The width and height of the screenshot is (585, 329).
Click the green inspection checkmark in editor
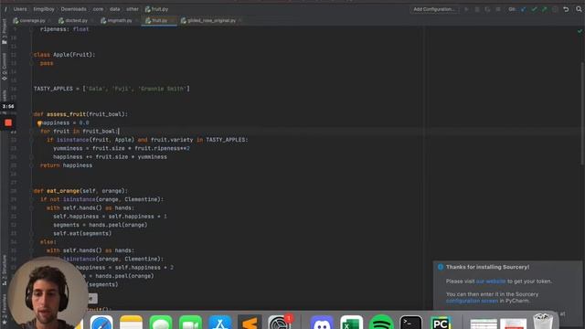580,31
